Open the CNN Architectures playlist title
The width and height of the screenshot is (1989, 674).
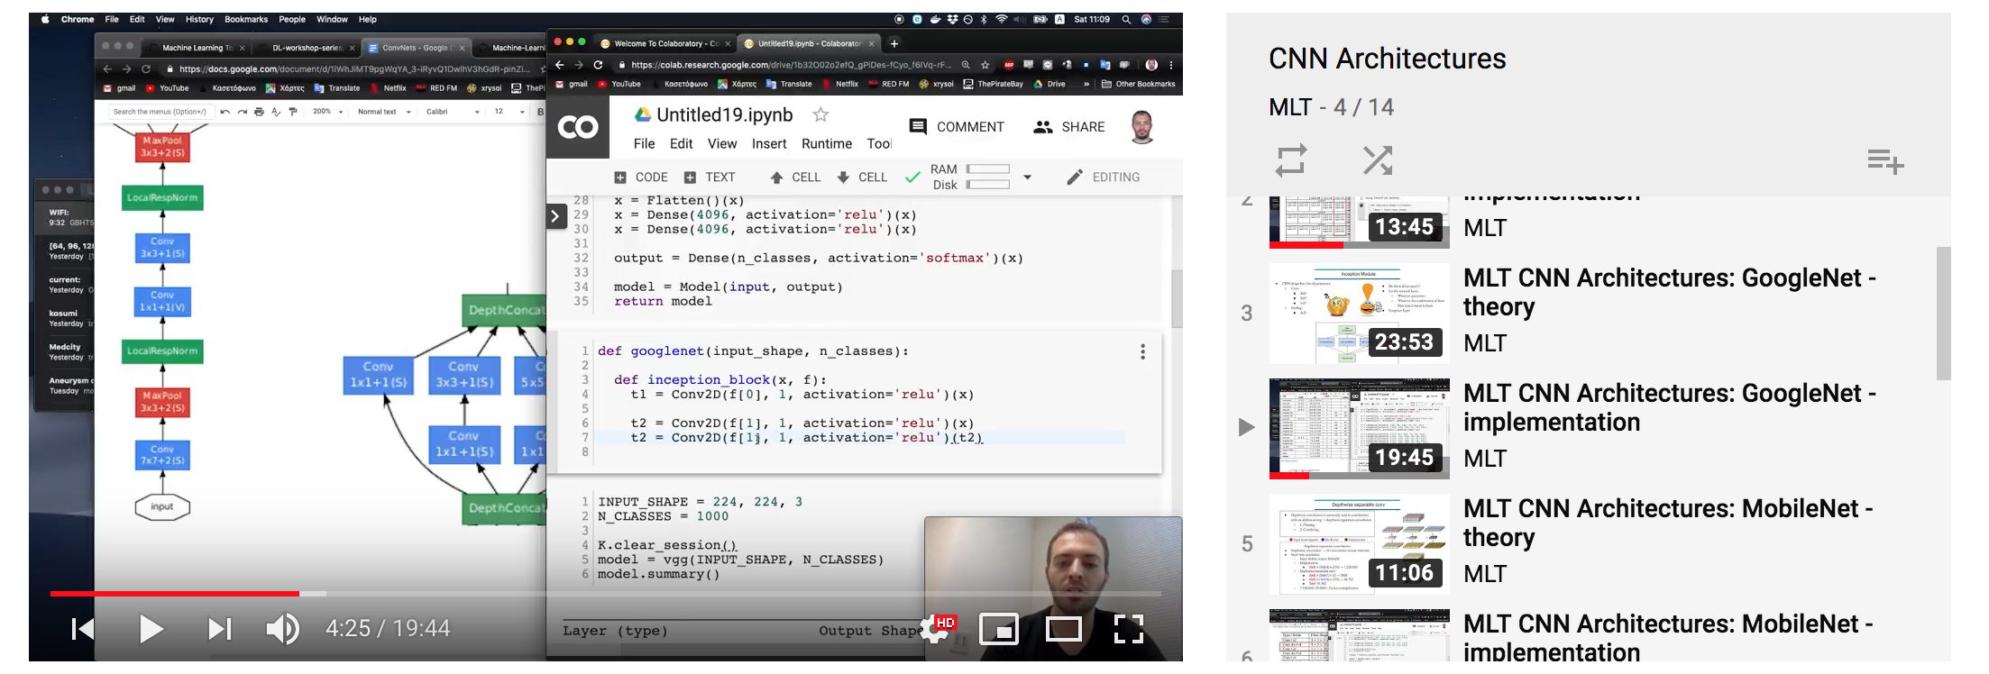click(1388, 59)
